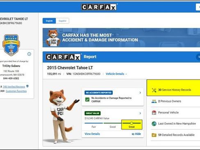Open the No Accidents Reported chevron
Image resolution: width=200 pixels, height=150 pixels.
[x=140, y=93]
